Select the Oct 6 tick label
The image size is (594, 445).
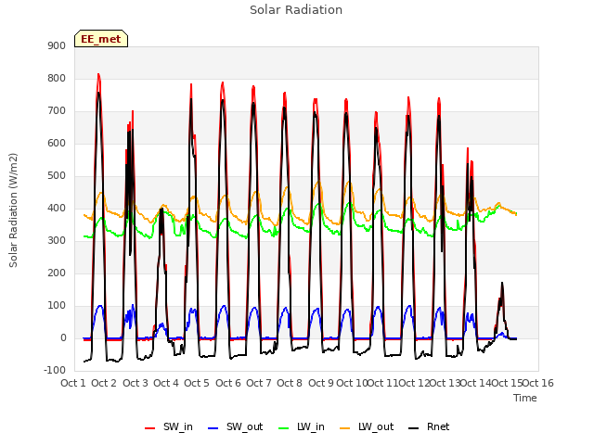tap(228, 383)
